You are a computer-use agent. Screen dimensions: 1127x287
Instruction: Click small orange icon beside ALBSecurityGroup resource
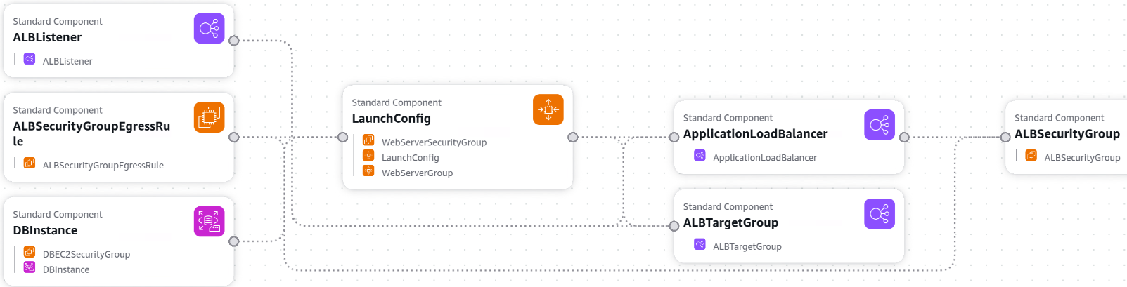click(1031, 155)
